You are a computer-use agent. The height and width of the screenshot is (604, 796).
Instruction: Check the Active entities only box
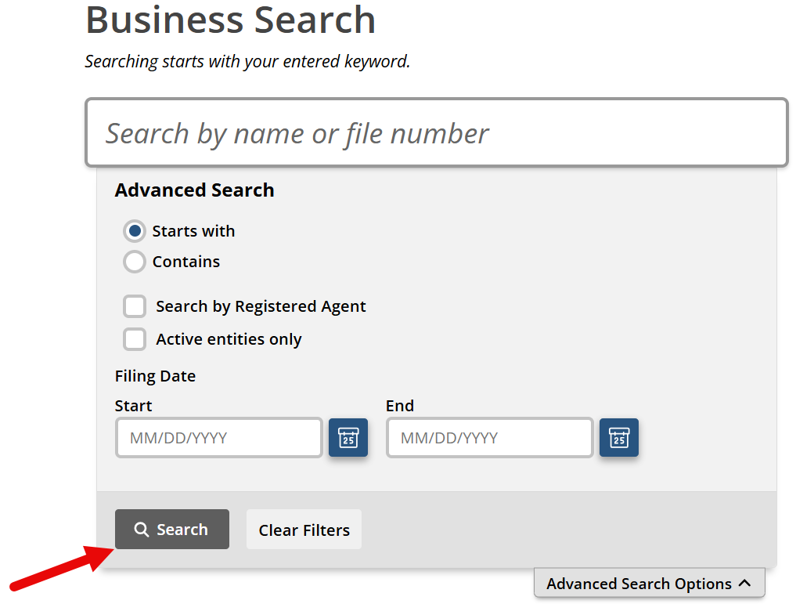pyautogui.click(x=135, y=339)
